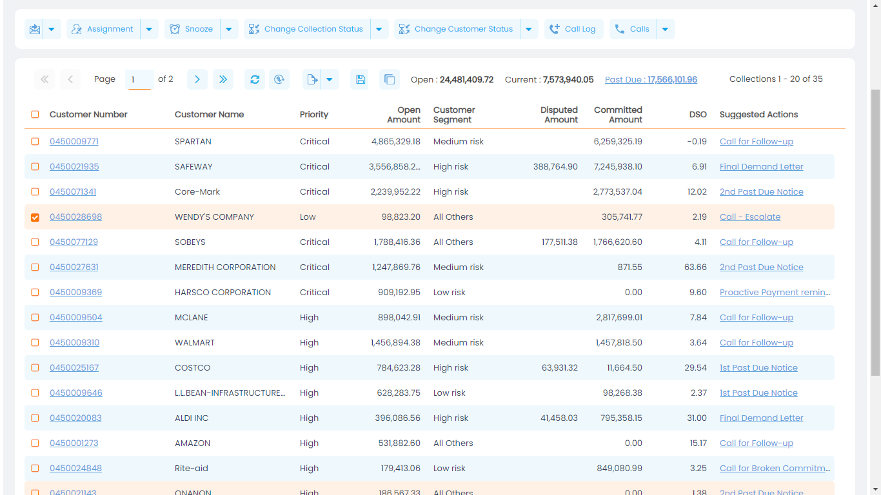The image size is (881, 495).
Task: Click the export file icon
Action: point(313,79)
